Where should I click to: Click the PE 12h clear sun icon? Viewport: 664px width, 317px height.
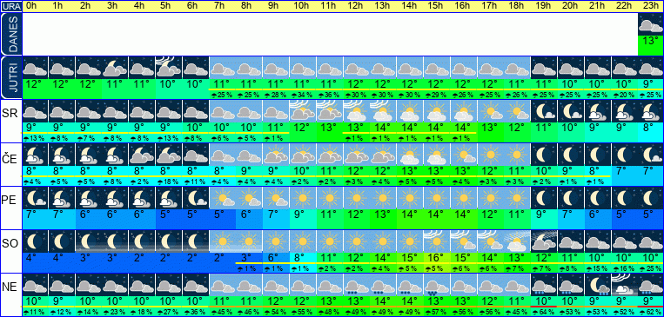[x=356, y=197]
